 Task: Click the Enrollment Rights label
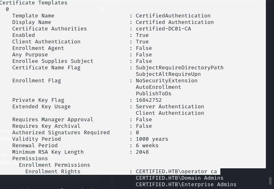[52, 172]
